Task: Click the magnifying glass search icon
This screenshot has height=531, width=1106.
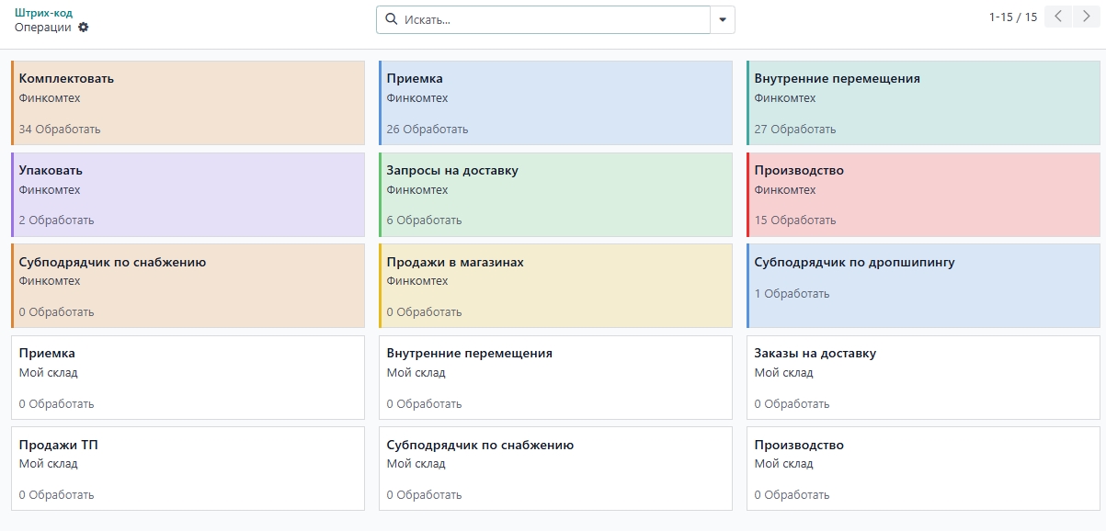Action: click(392, 19)
